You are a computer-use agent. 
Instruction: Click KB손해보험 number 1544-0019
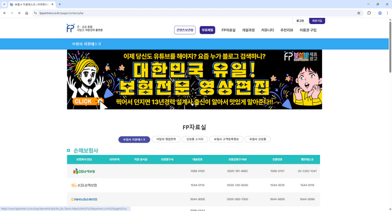[x=277, y=185]
